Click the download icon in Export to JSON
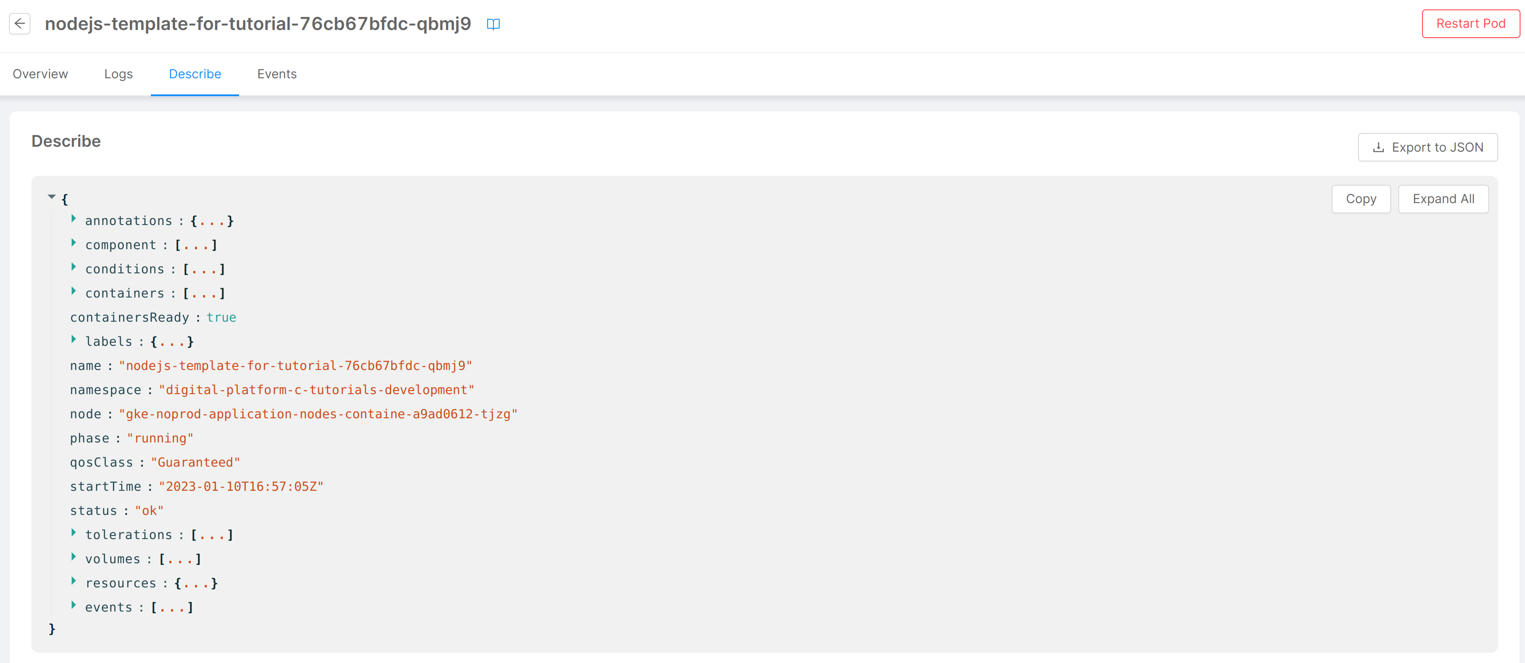The height and width of the screenshot is (663, 1525). [x=1378, y=148]
